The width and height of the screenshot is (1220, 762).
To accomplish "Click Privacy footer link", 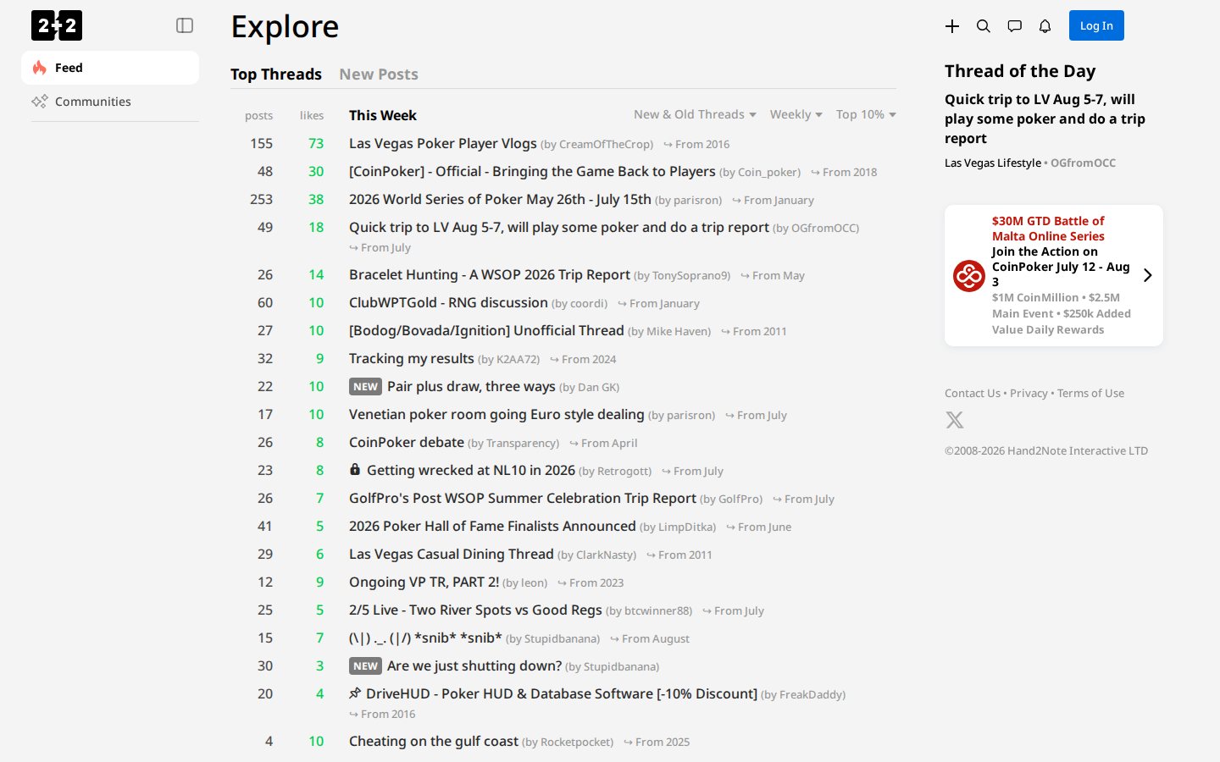I will [1029, 393].
